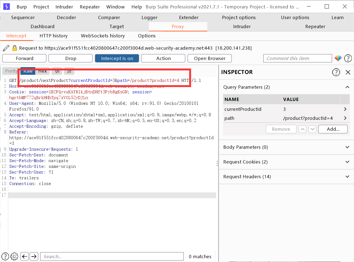
Task: Switch to the Intruder tool tab
Action: pos(242,26)
